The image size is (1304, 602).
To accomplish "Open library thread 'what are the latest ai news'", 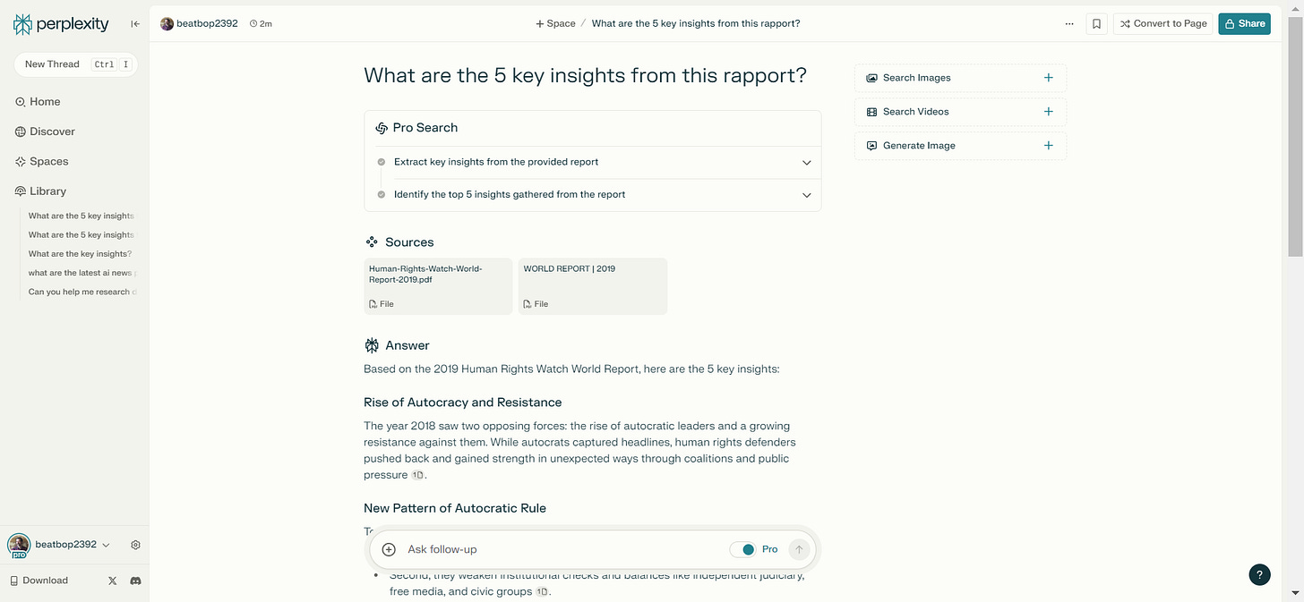I will coord(82,273).
